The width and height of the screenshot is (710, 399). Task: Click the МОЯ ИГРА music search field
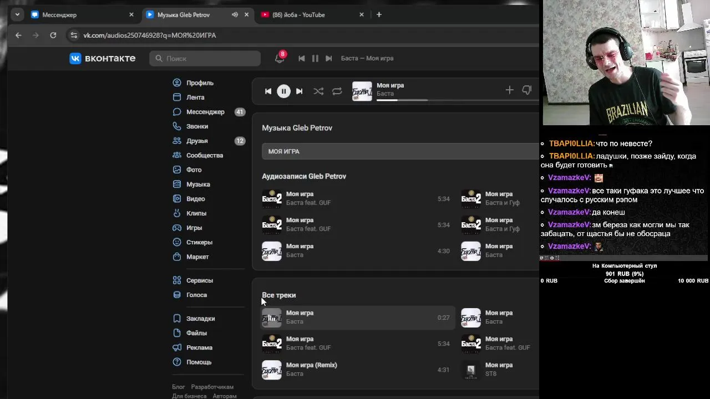click(400, 151)
